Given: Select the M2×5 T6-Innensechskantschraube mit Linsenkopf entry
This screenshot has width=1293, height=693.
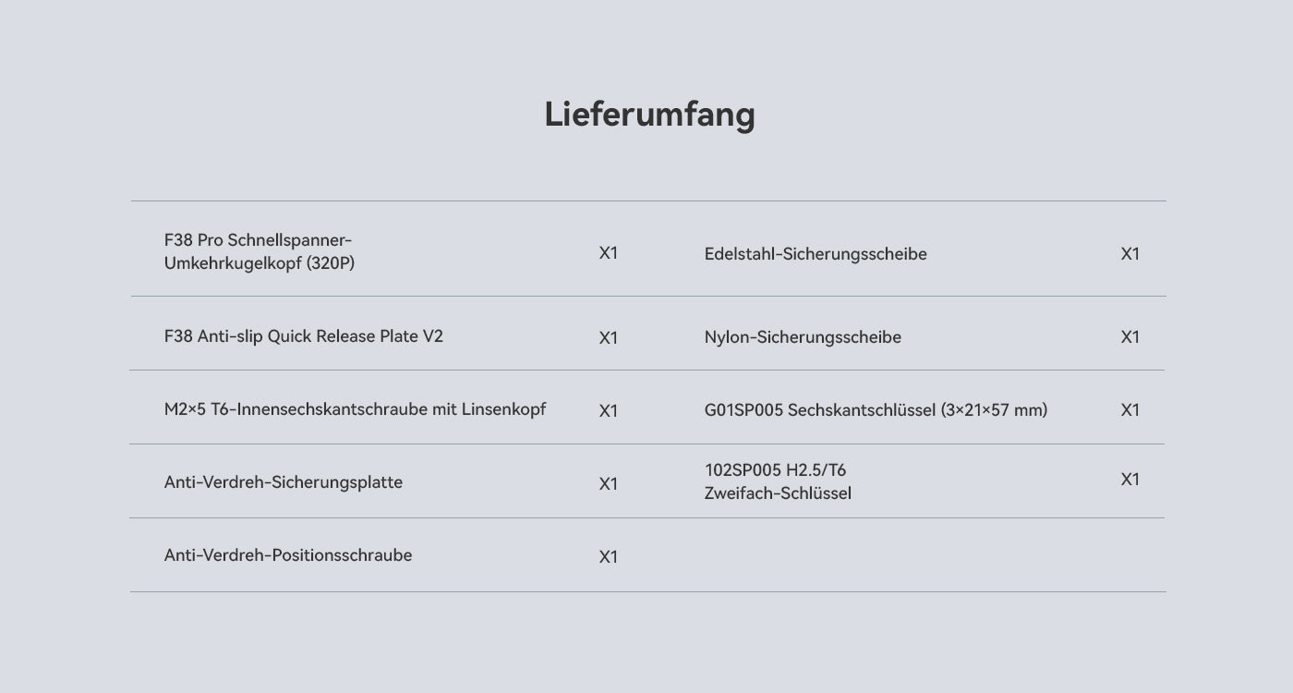Looking at the screenshot, I should click(x=355, y=408).
